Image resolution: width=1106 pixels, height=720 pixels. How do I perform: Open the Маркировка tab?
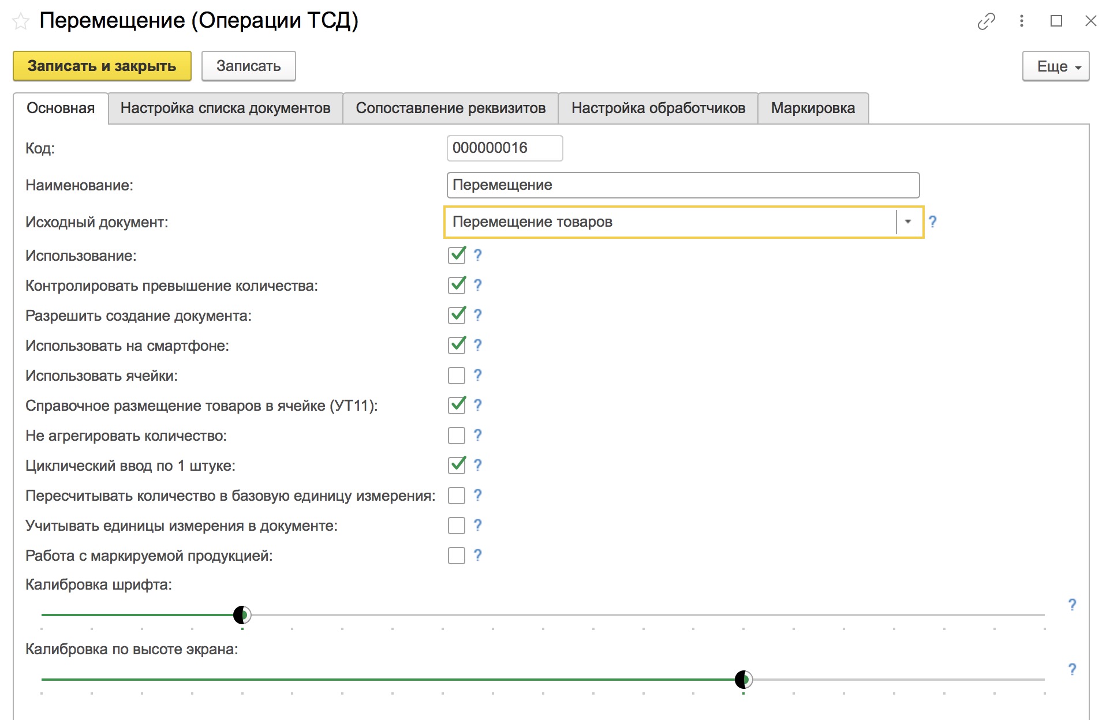[x=813, y=108]
